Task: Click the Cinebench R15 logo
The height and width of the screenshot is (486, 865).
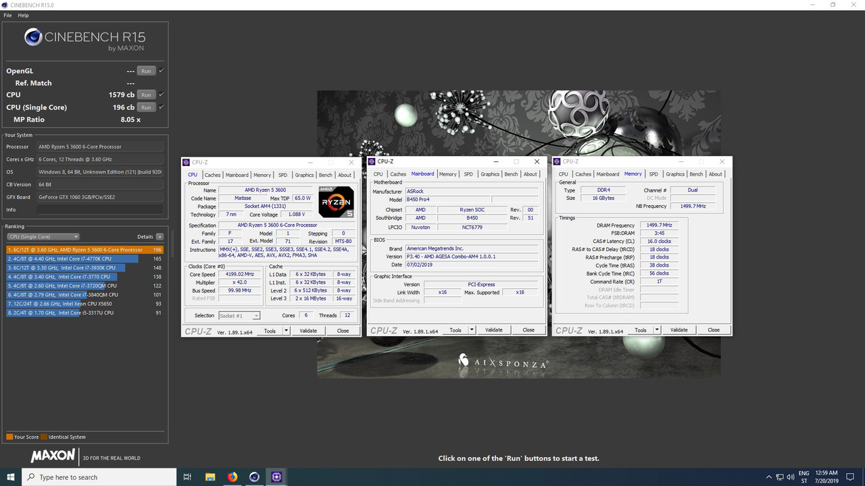Action: (x=84, y=38)
